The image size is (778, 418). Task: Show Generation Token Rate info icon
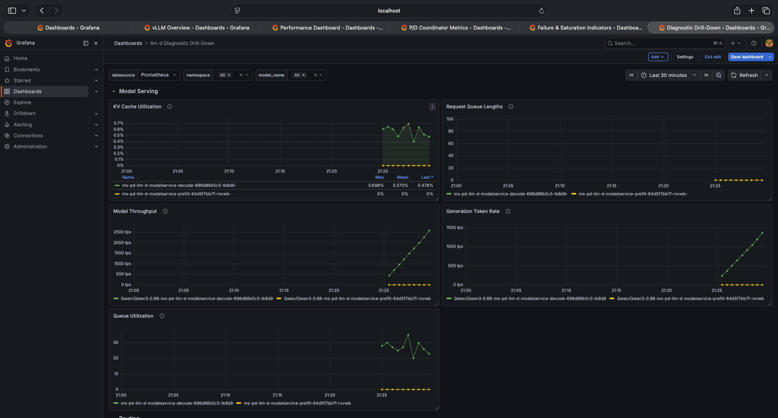(x=508, y=211)
